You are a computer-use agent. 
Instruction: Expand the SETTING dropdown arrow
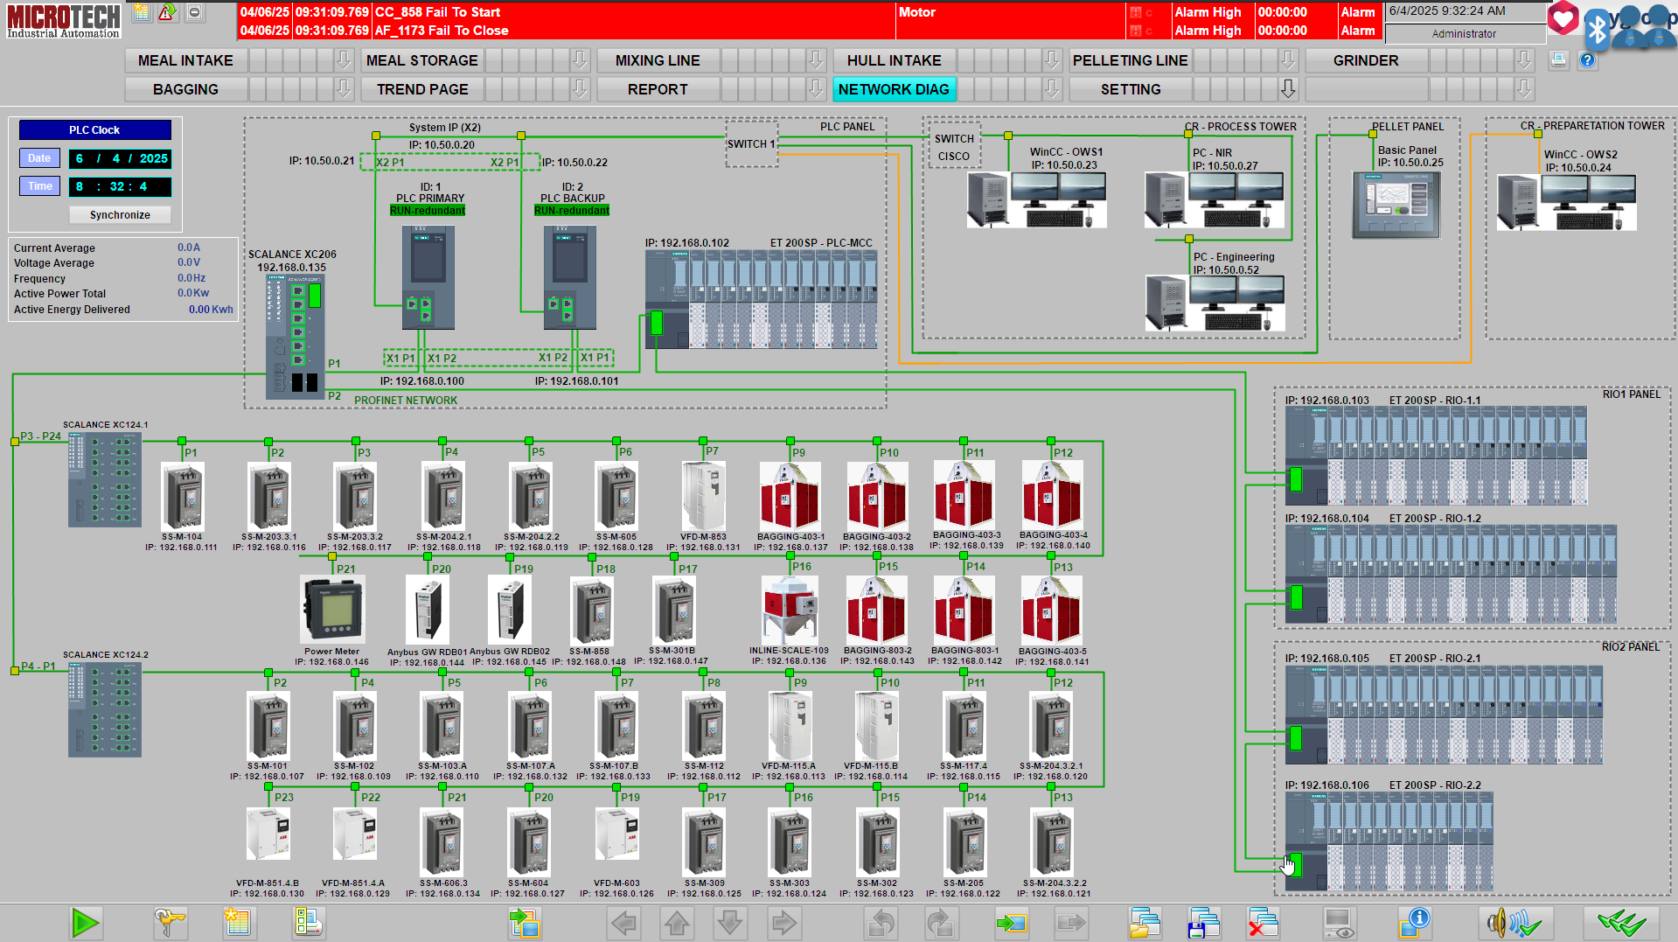(x=1287, y=89)
